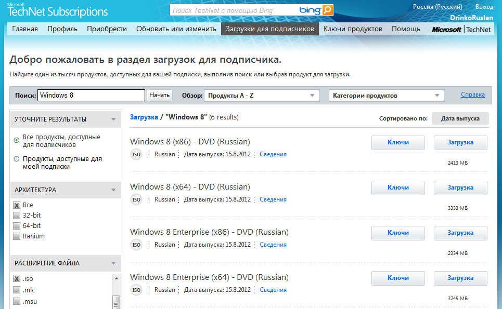The image size is (502, 309).
Task: Collapse the 'РАСШИРЕНИЕ ФАЙЛА' section
Action: click(x=113, y=263)
